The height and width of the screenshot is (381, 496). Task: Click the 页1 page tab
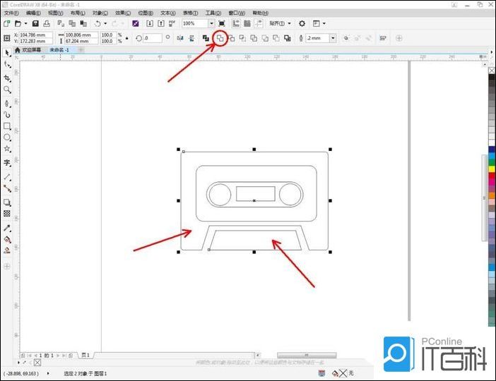85,355
